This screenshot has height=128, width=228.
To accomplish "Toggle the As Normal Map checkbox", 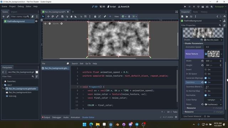I will pos(206,91).
